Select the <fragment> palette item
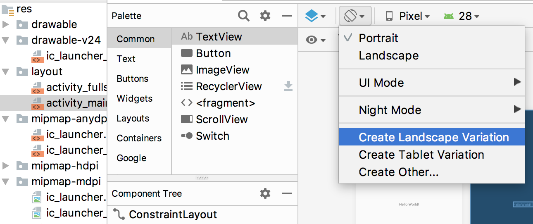 [235, 103]
